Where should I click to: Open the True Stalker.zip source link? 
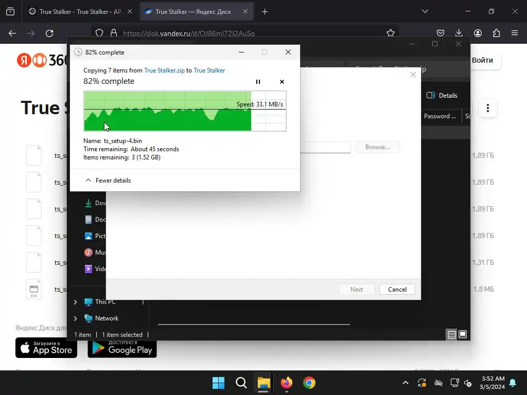[164, 70]
